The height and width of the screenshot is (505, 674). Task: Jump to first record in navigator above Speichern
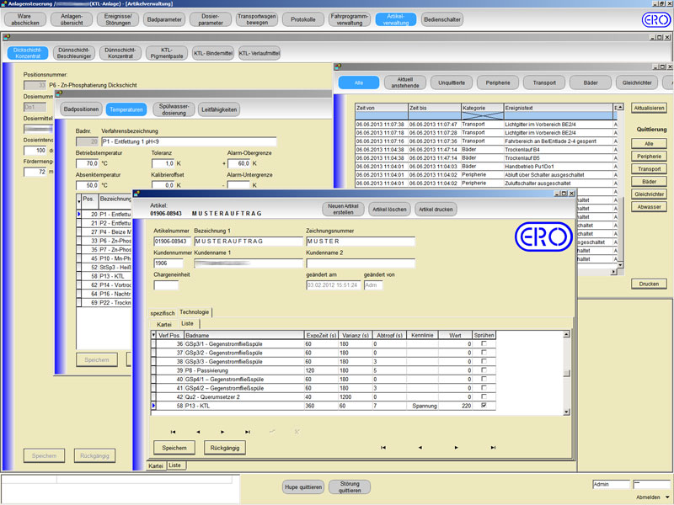click(x=174, y=432)
